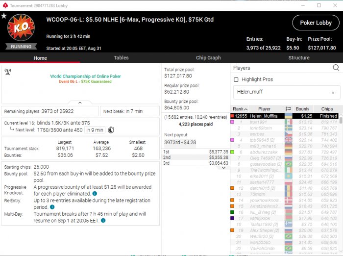The width and height of the screenshot is (343, 256).
Task: Click dark green tag of NL_BYreg
Action: pyautogui.click(x=232, y=212)
